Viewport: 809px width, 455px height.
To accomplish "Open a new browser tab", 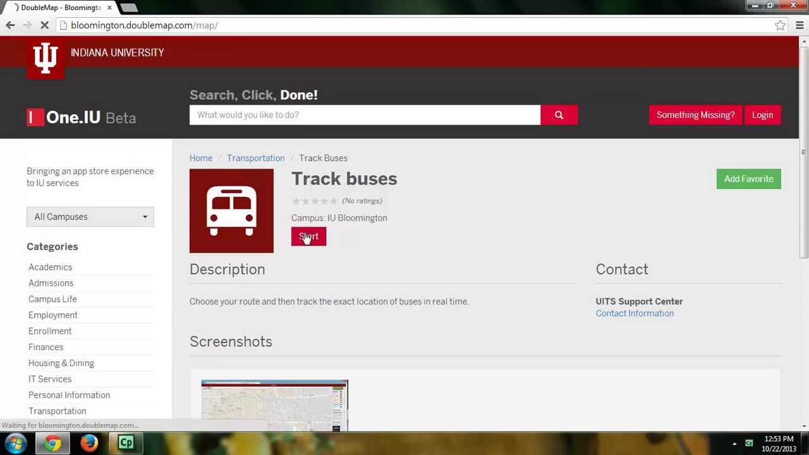I will (129, 8).
